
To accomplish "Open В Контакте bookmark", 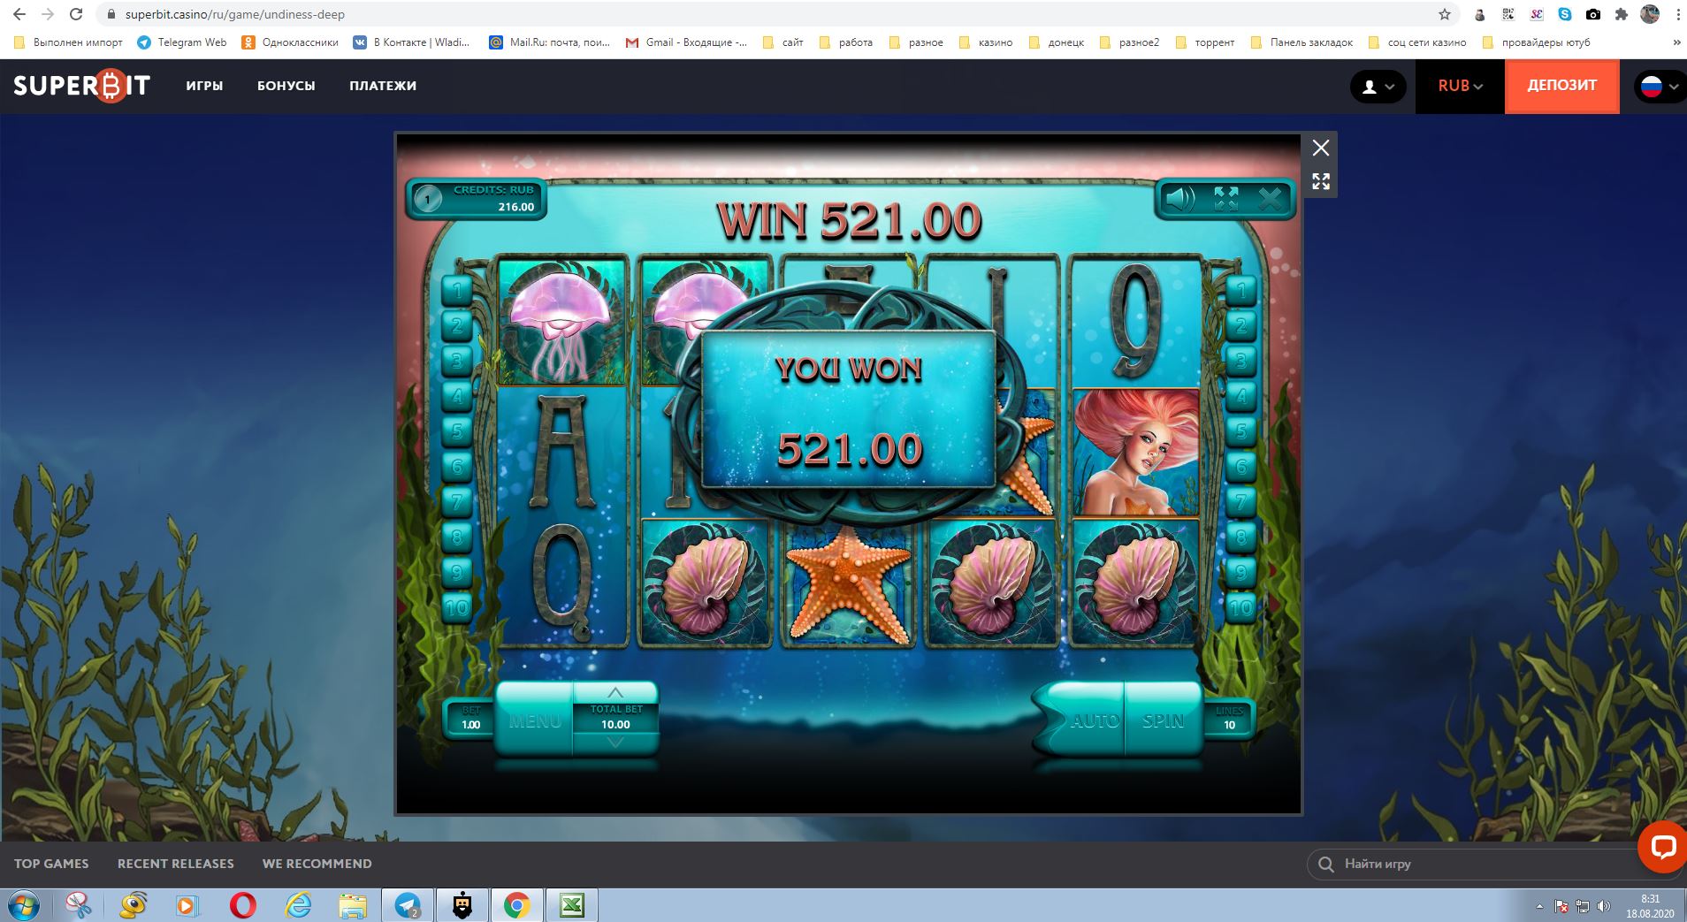I will point(412,42).
